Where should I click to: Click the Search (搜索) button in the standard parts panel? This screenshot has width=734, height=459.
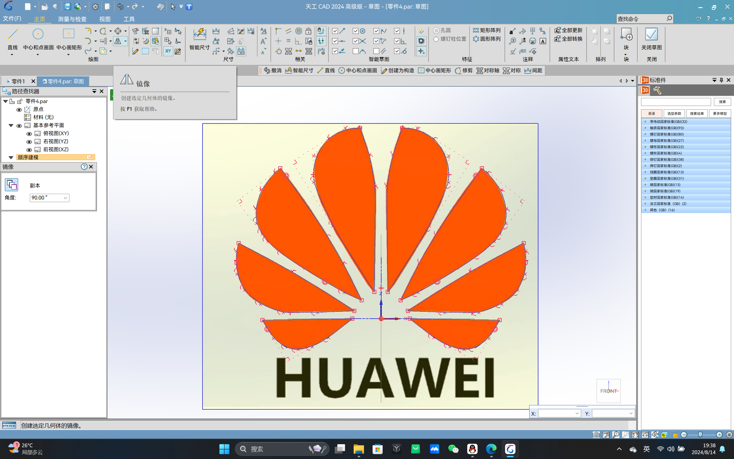tap(722, 102)
